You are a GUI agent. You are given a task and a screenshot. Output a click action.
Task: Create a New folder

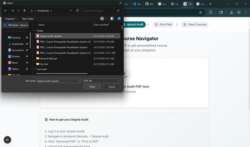(x=28, y=19)
